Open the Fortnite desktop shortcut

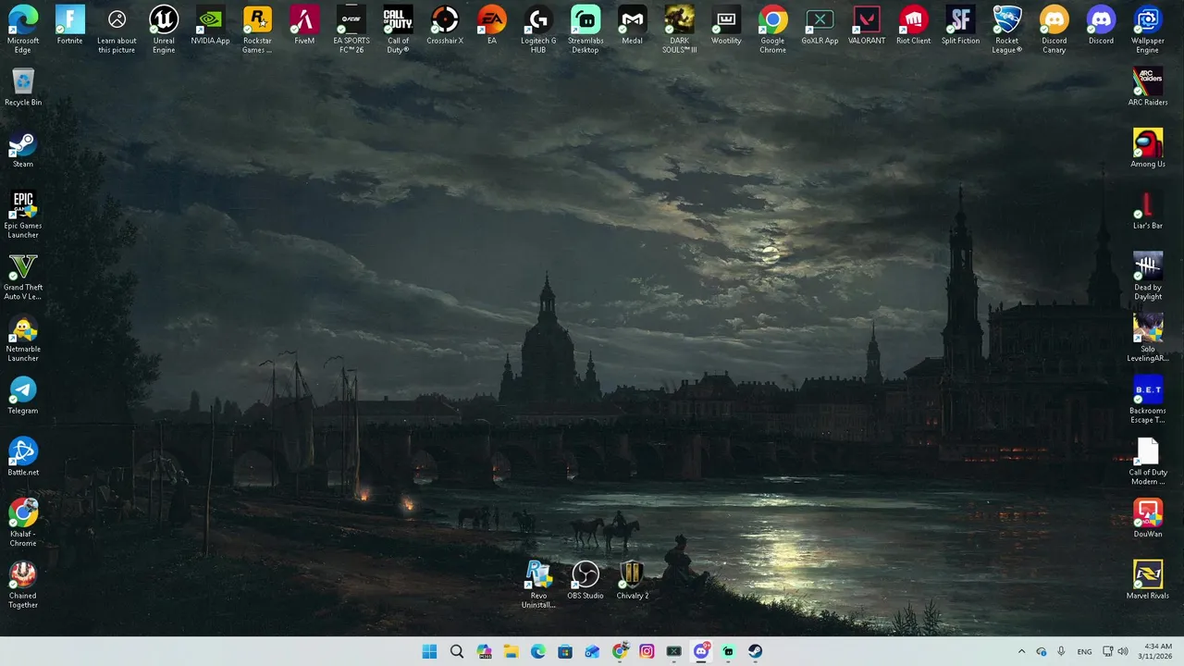click(69, 26)
